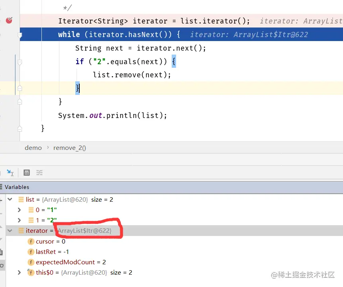343x287 pixels.
Task: Click Run to Cursor debugger icon
Action: click(10, 173)
